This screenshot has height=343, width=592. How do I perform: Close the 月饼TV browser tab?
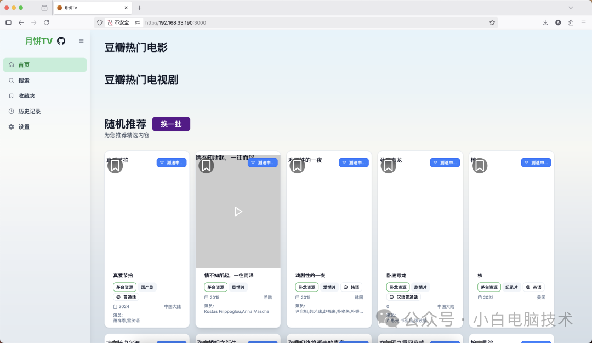(126, 8)
